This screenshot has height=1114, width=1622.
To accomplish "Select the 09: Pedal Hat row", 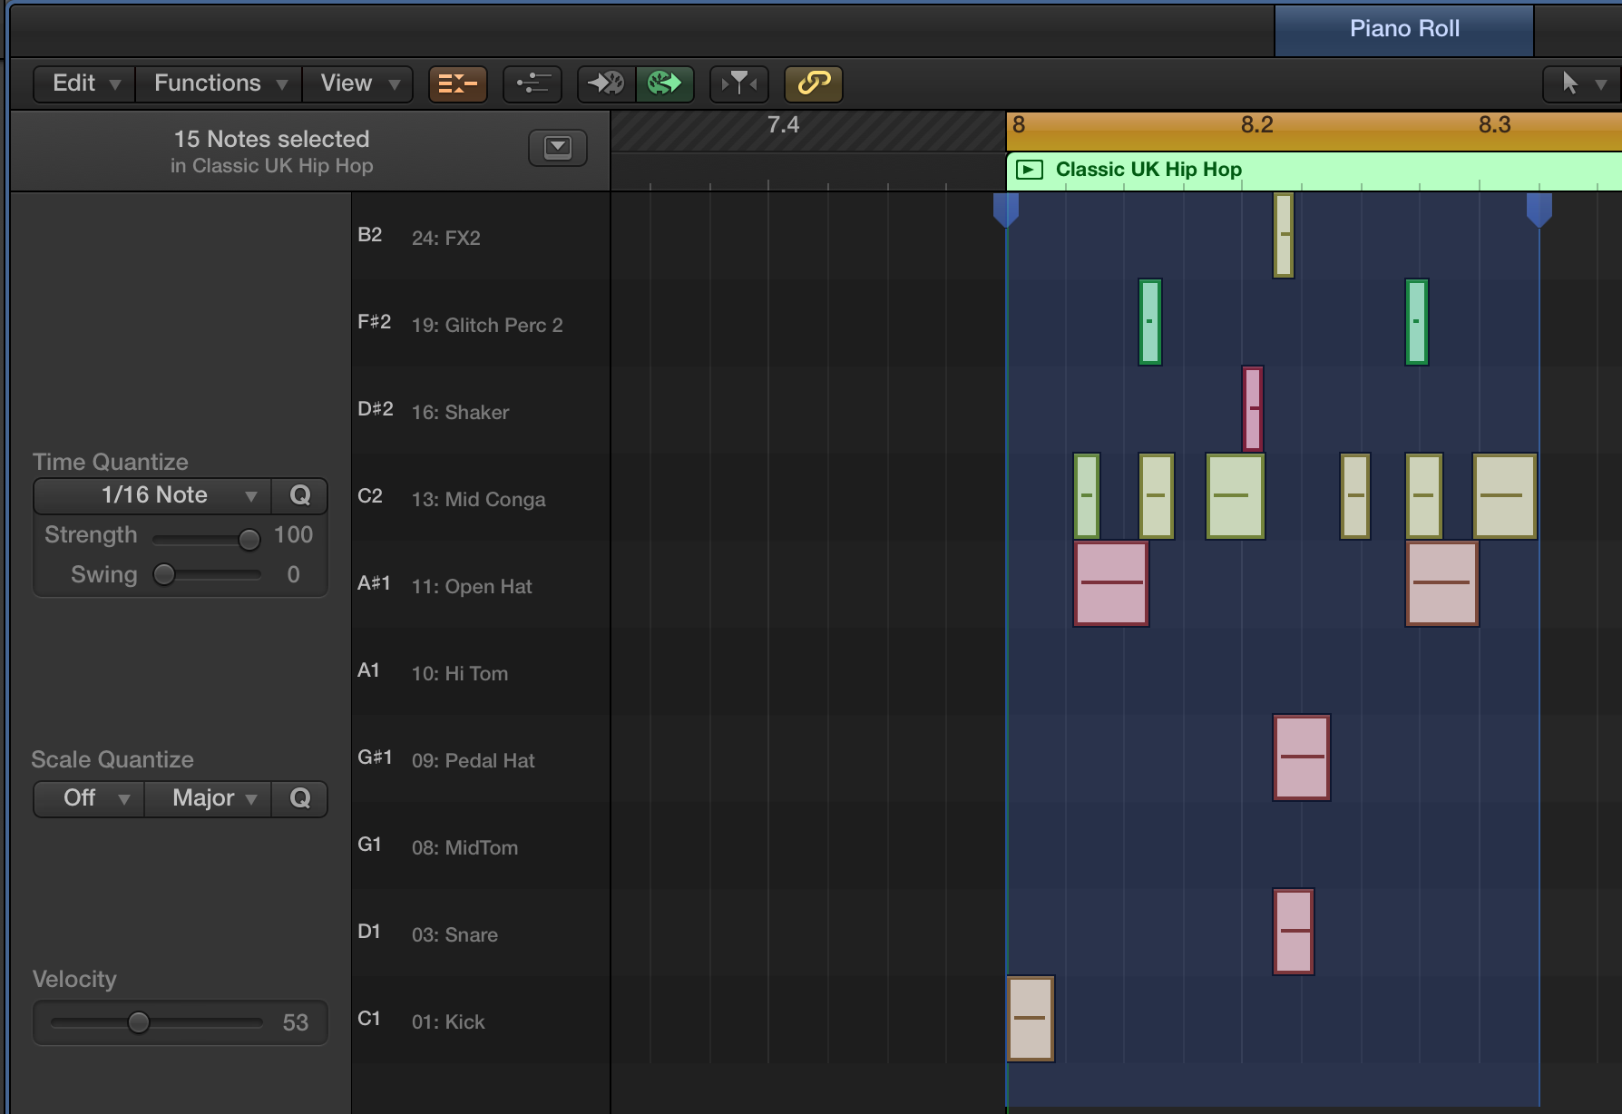I will coord(481,758).
